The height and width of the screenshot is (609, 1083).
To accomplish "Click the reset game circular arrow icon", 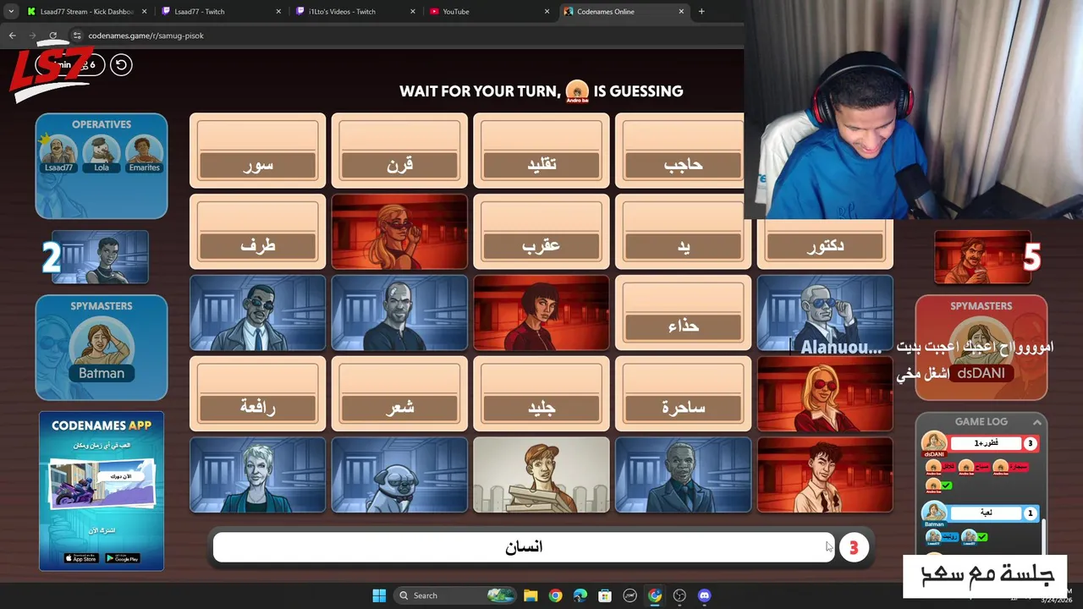I will (x=121, y=64).
